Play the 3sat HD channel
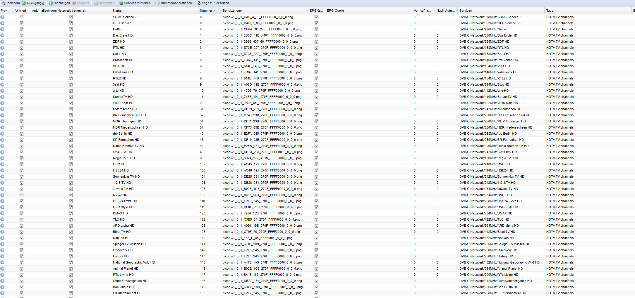This screenshot has height=298, width=635. point(2,84)
